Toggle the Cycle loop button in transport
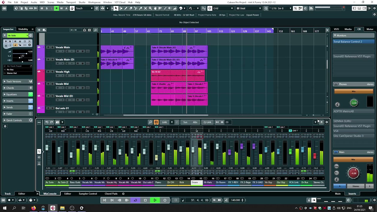 (x=135, y=200)
